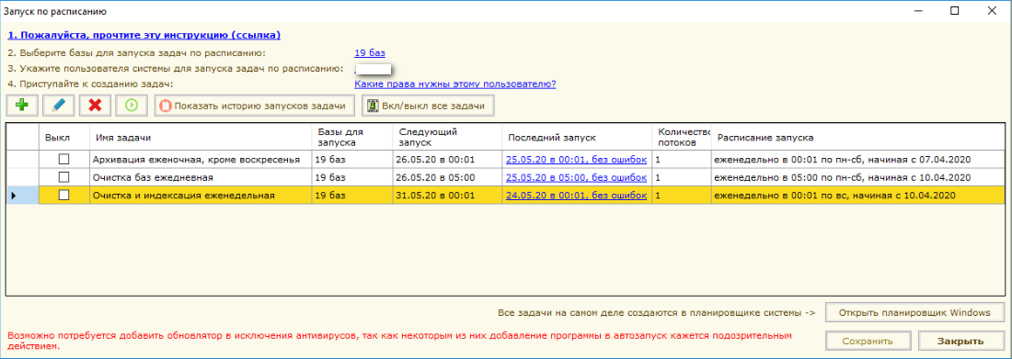This screenshot has width=1012, height=359.
Task: Click Следующий запуск column header
Action: click(447, 138)
